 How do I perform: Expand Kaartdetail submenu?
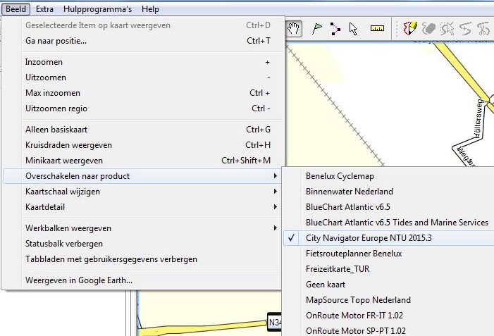click(x=142, y=207)
